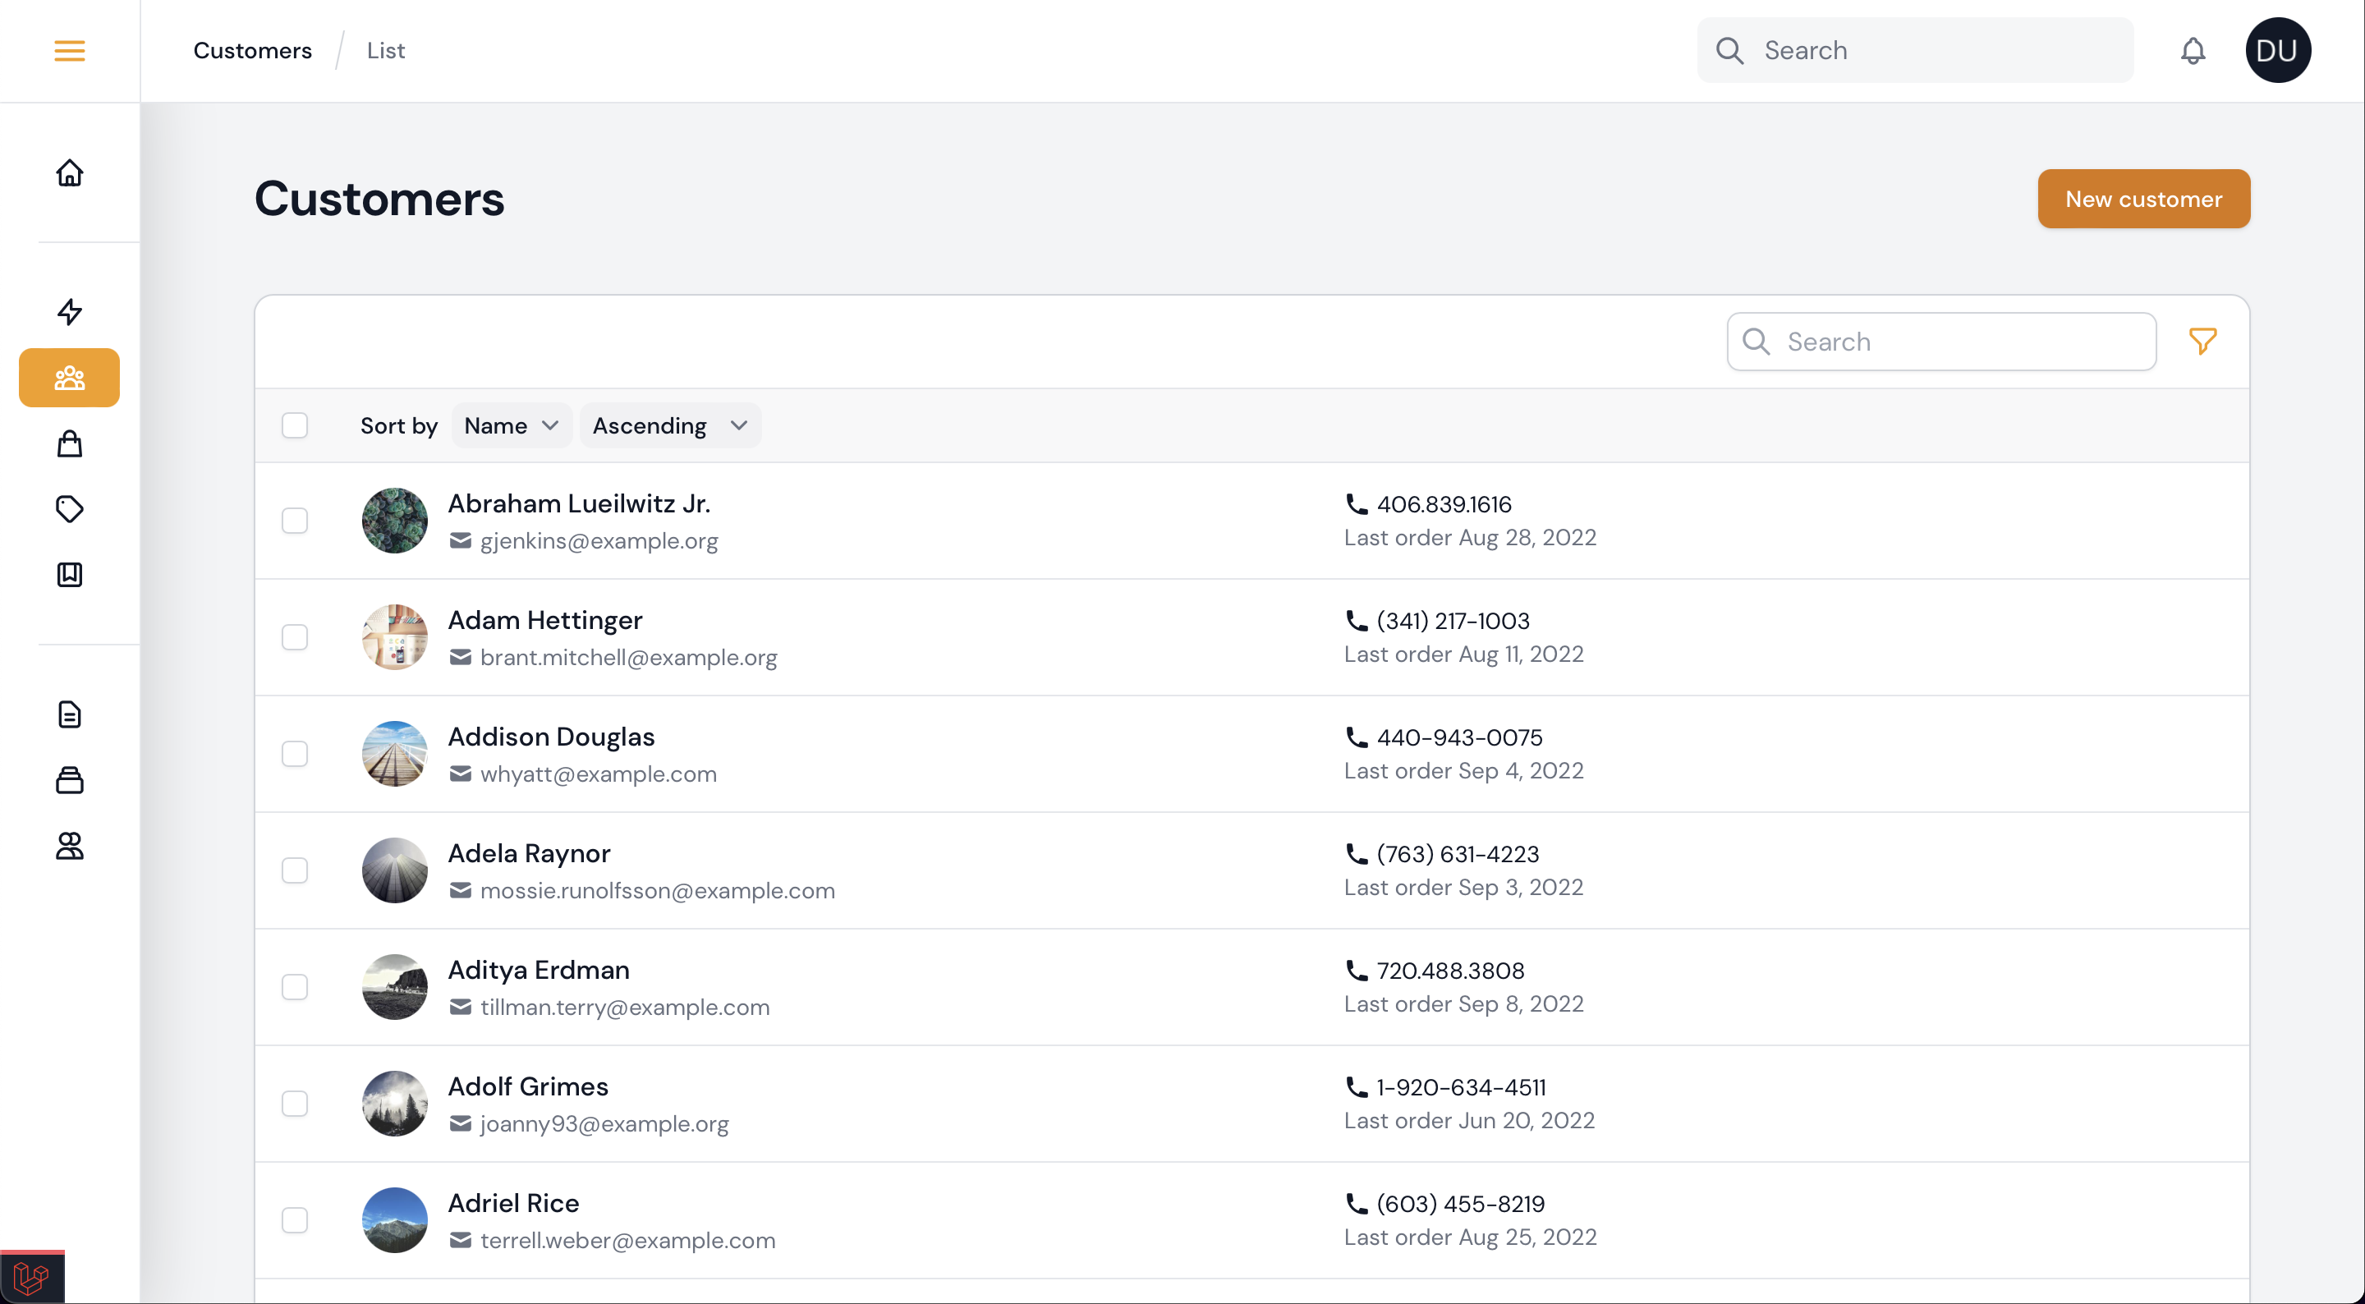2365x1304 pixels.
Task: Click the tag icon in sidebar
Action: 69,509
